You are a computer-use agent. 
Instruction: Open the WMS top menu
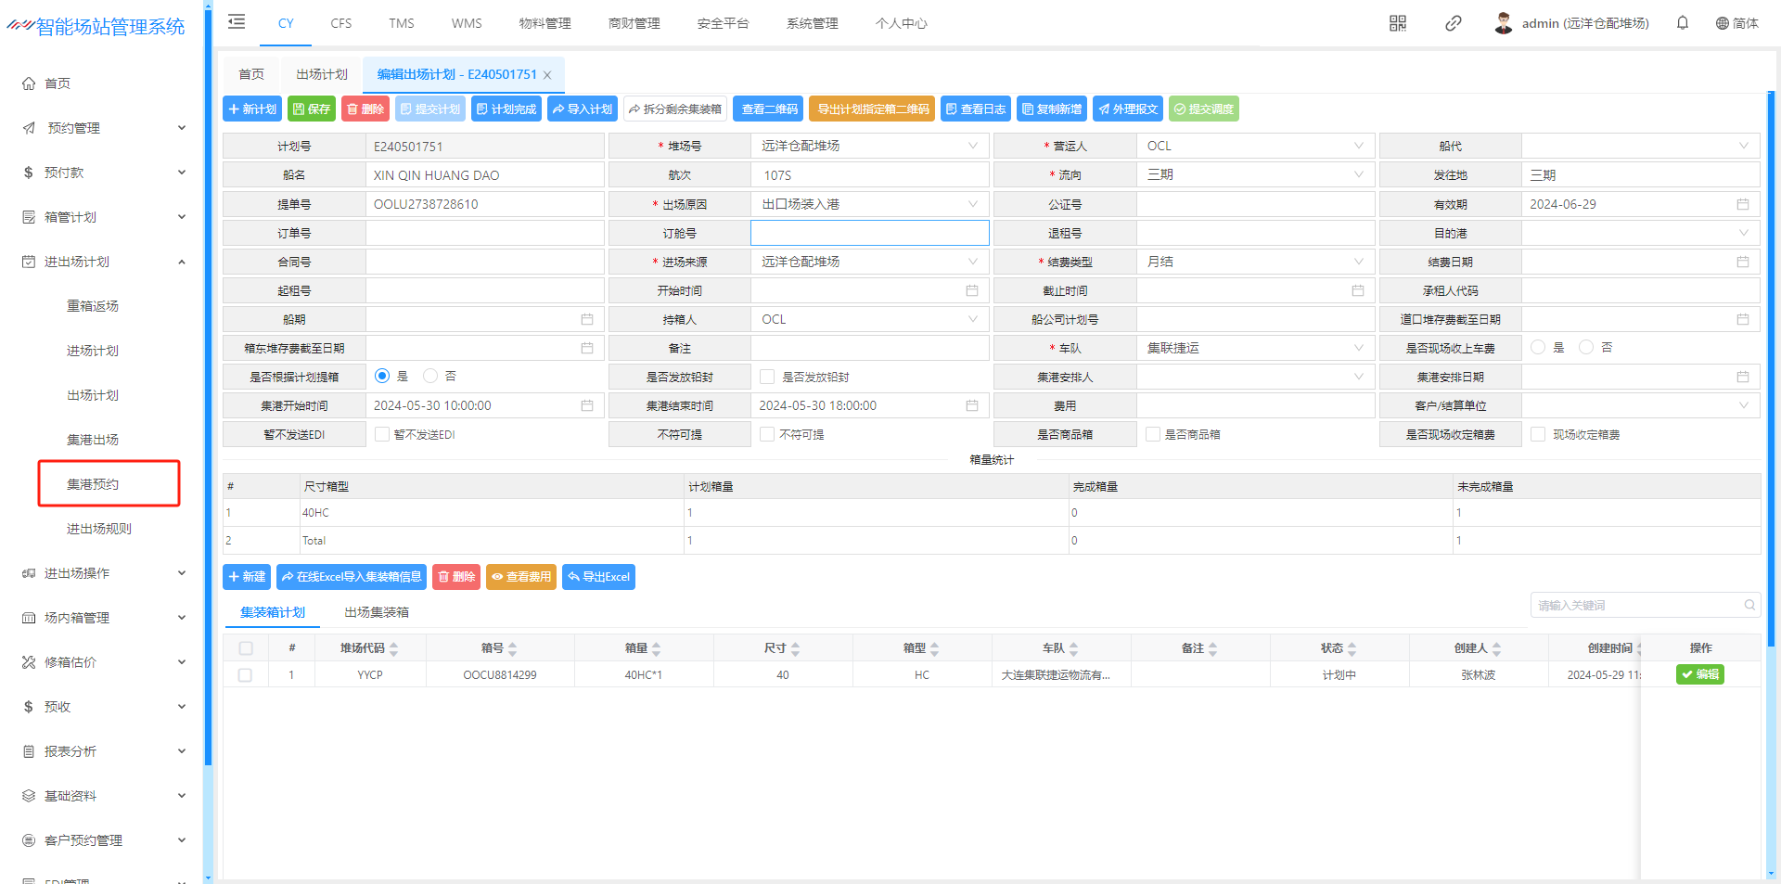pos(467,23)
